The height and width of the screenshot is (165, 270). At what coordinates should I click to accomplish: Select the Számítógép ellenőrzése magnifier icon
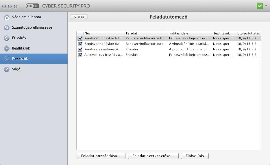point(7,27)
